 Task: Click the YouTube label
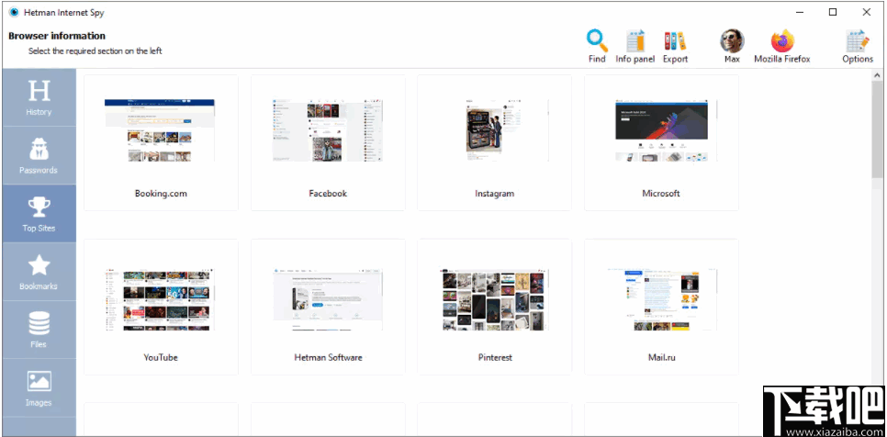[x=161, y=357]
